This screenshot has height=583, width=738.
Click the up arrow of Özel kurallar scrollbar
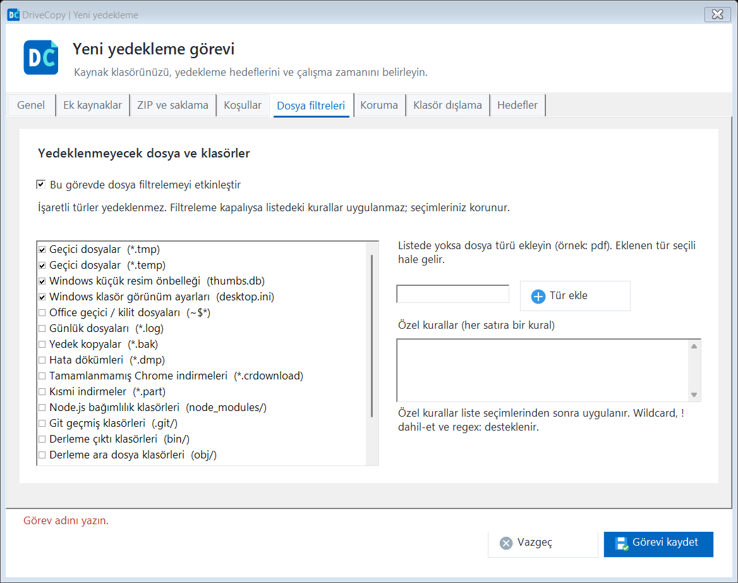694,346
